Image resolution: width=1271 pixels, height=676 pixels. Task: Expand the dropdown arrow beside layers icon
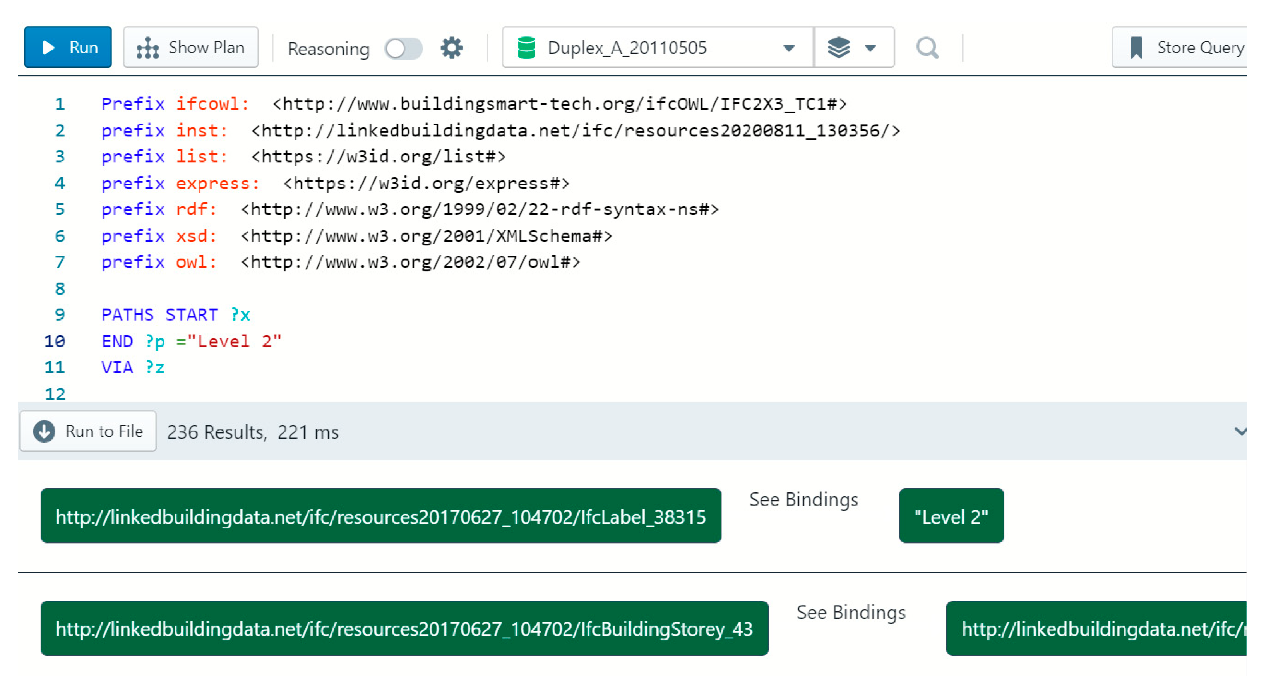point(870,48)
